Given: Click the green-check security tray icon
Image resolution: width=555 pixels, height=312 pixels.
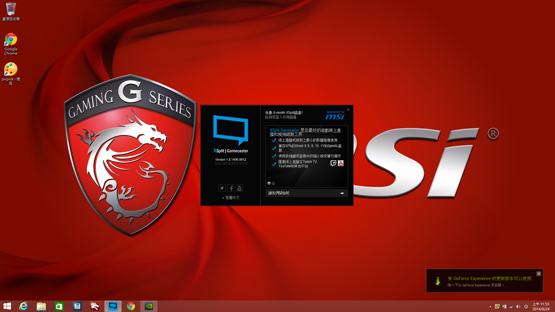Looking at the screenshot, I should (x=498, y=307).
